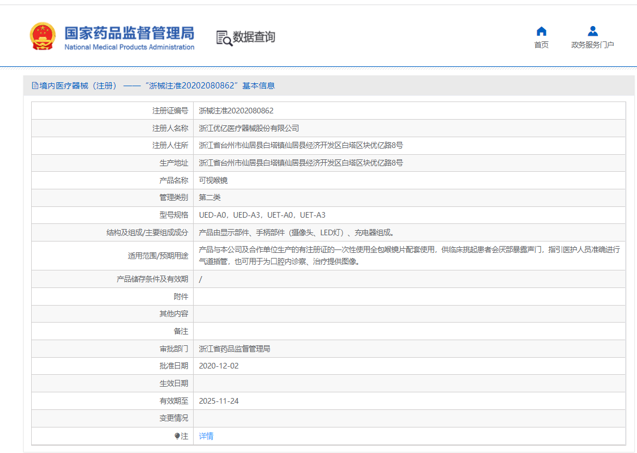Click the document icon before 境内医疗器械
The image size is (637, 453).
35,86
